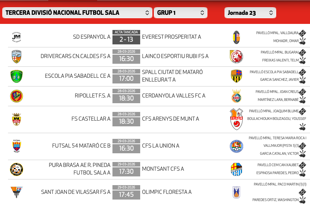Select the Sant Joan de Vilassar FS A team
The width and height of the screenshot is (310, 206).
tap(76, 192)
